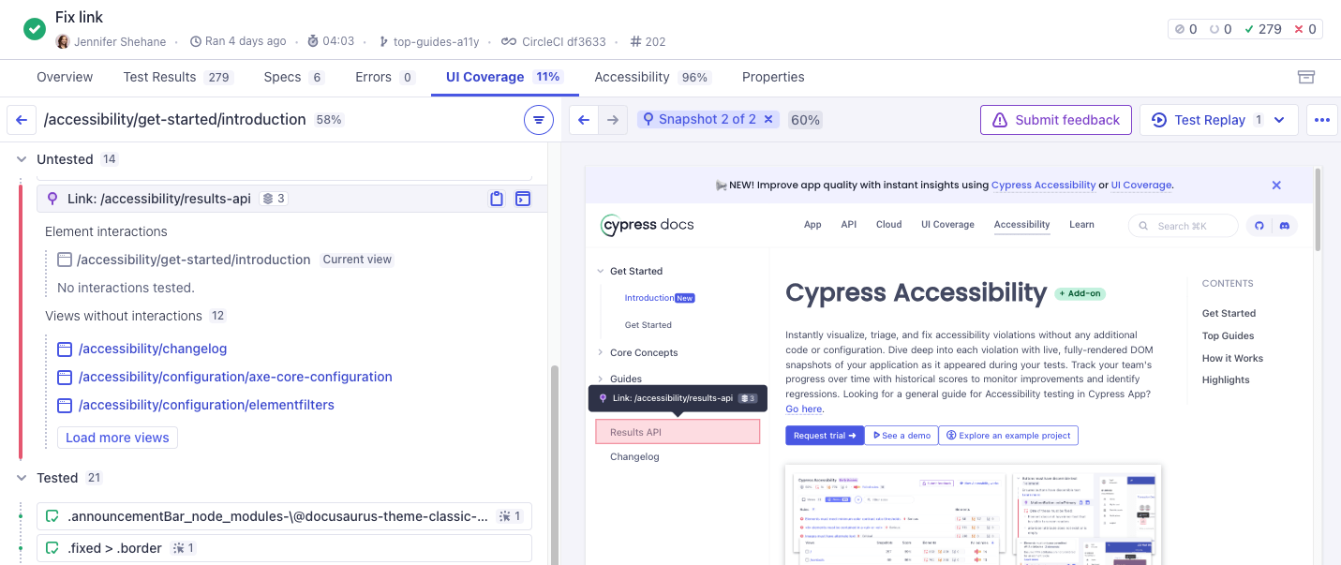The width and height of the screenshot is (1341, 565).
Task: Copy the results-api link selector
Action: coord(497,199)
